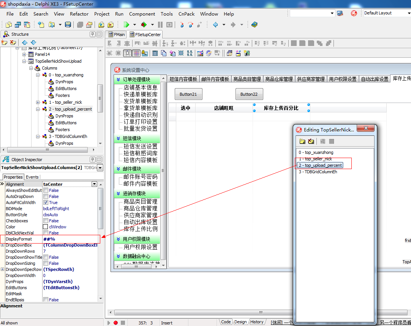Screen dimensions: 411x326
Task: Click Structure panel move-down arrow
Action: [x=33, y=43]
